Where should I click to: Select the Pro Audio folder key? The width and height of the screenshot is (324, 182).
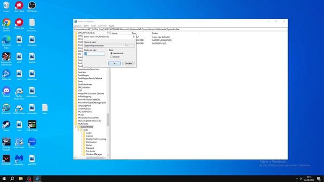(90, 151)
